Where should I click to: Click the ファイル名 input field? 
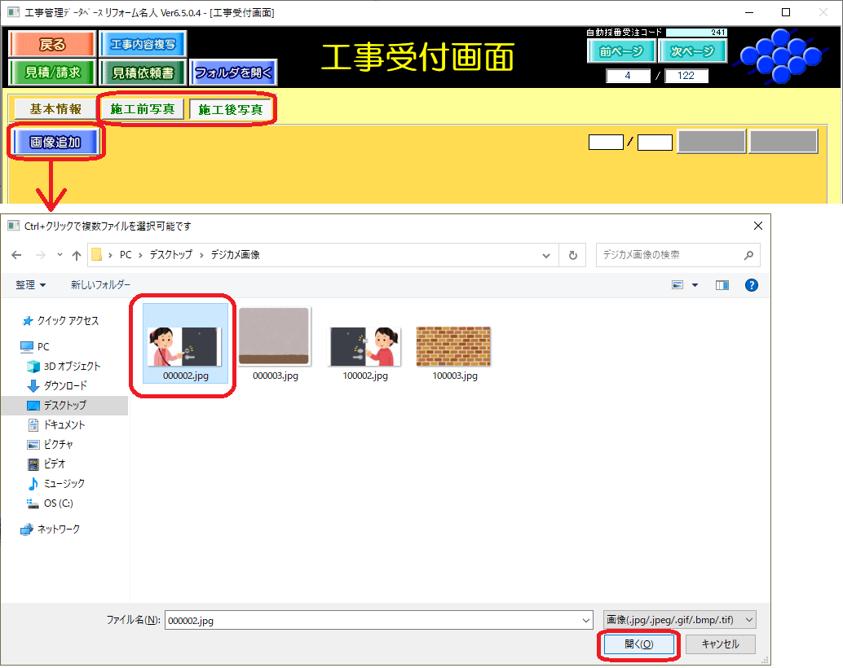[x=377, y=620]
